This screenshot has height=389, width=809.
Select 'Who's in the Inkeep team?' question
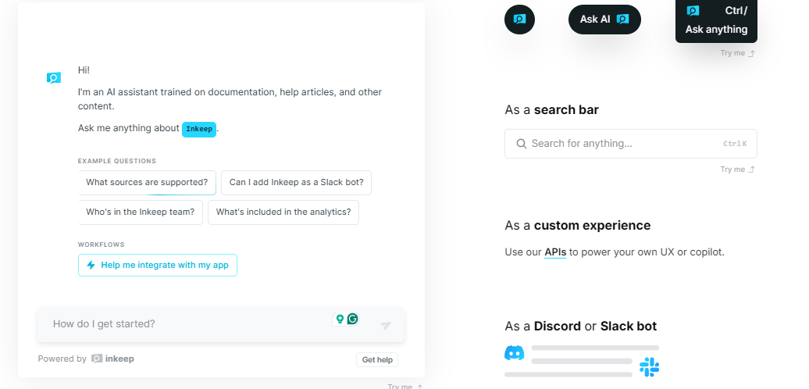coord(141,212)
